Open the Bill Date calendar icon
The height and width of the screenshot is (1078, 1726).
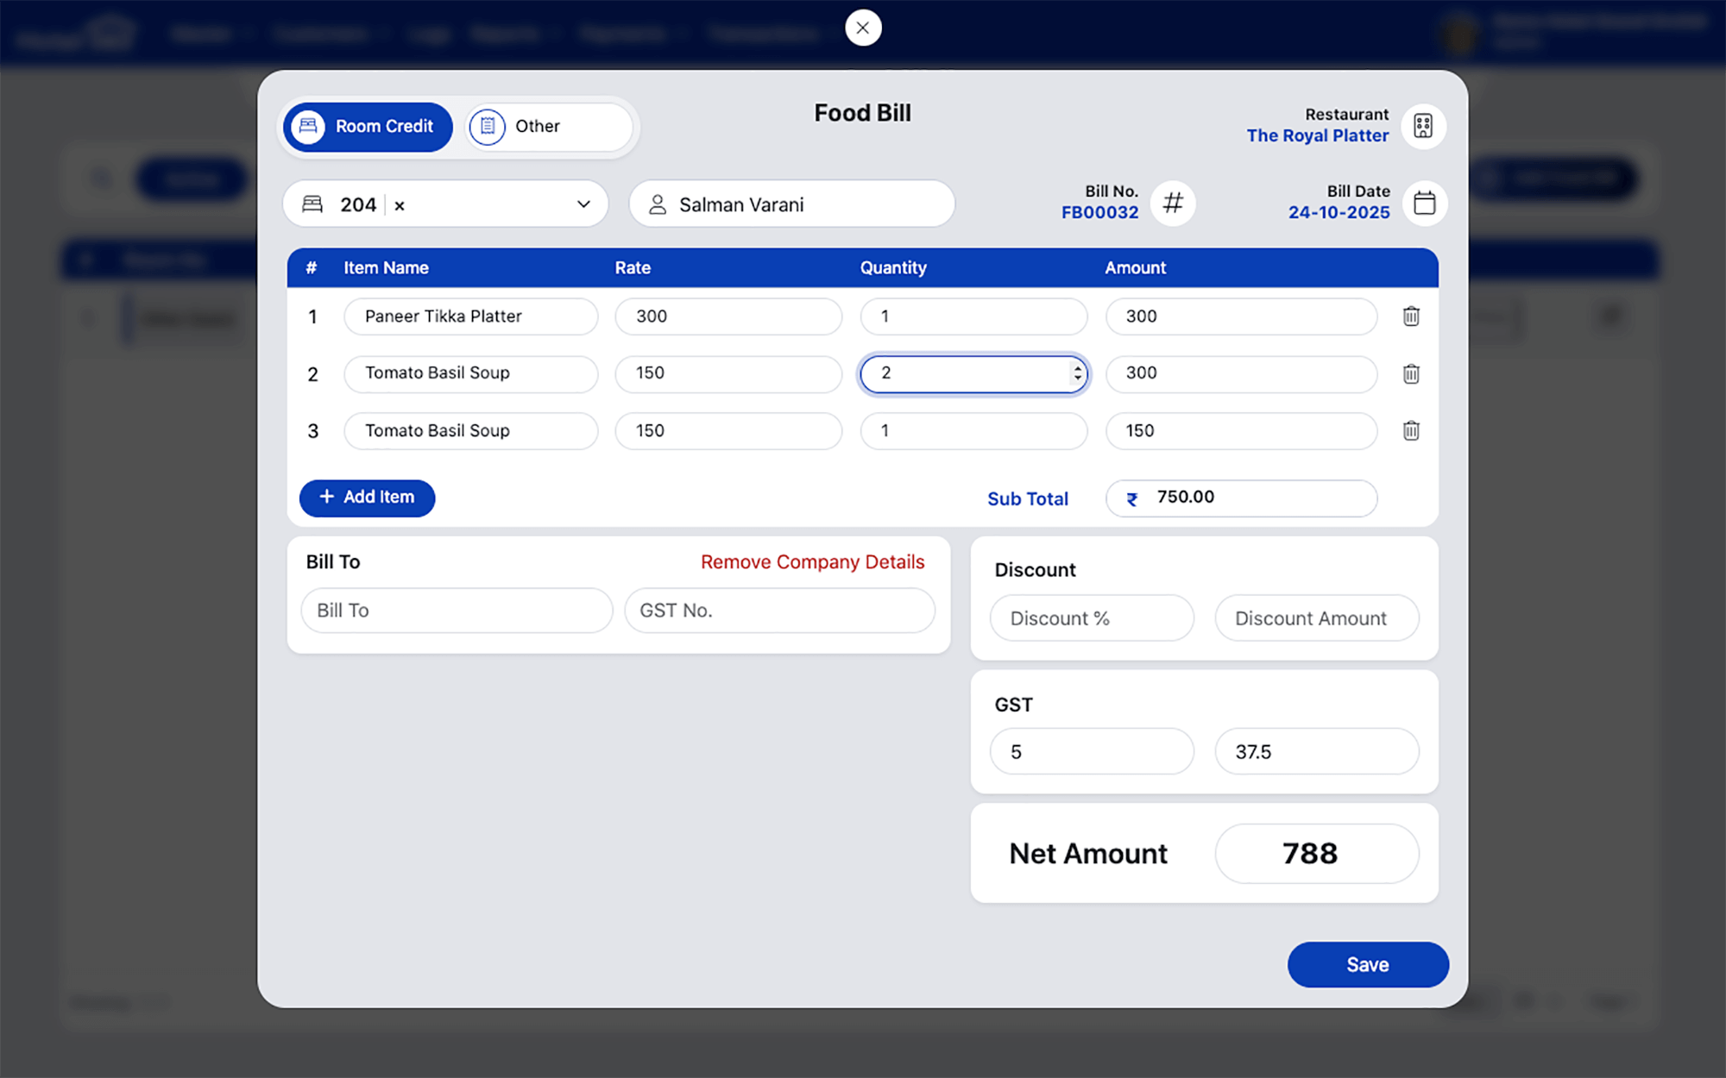point(1424,204)
